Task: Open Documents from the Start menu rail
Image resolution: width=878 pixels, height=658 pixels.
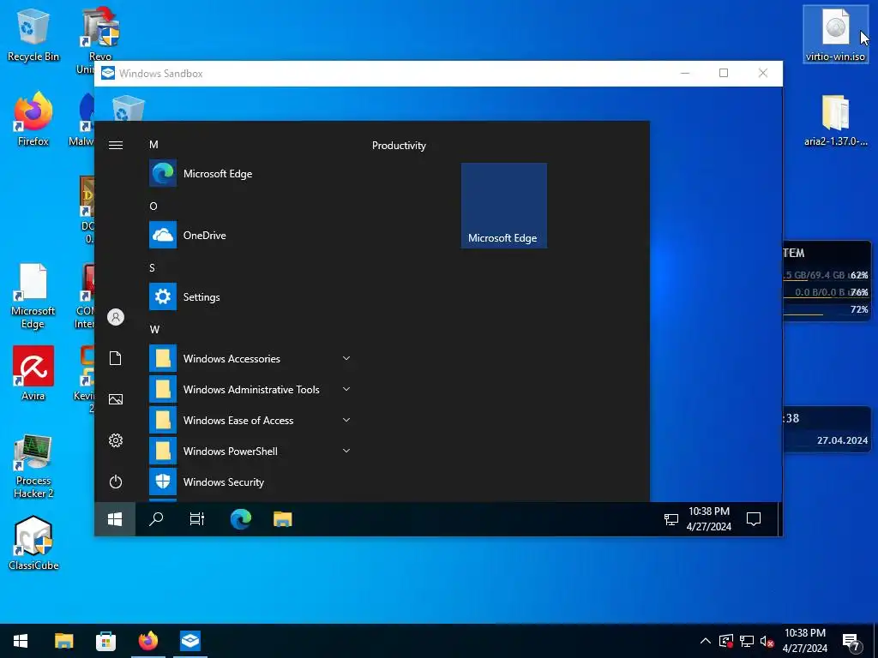Action: pos(116,358)
